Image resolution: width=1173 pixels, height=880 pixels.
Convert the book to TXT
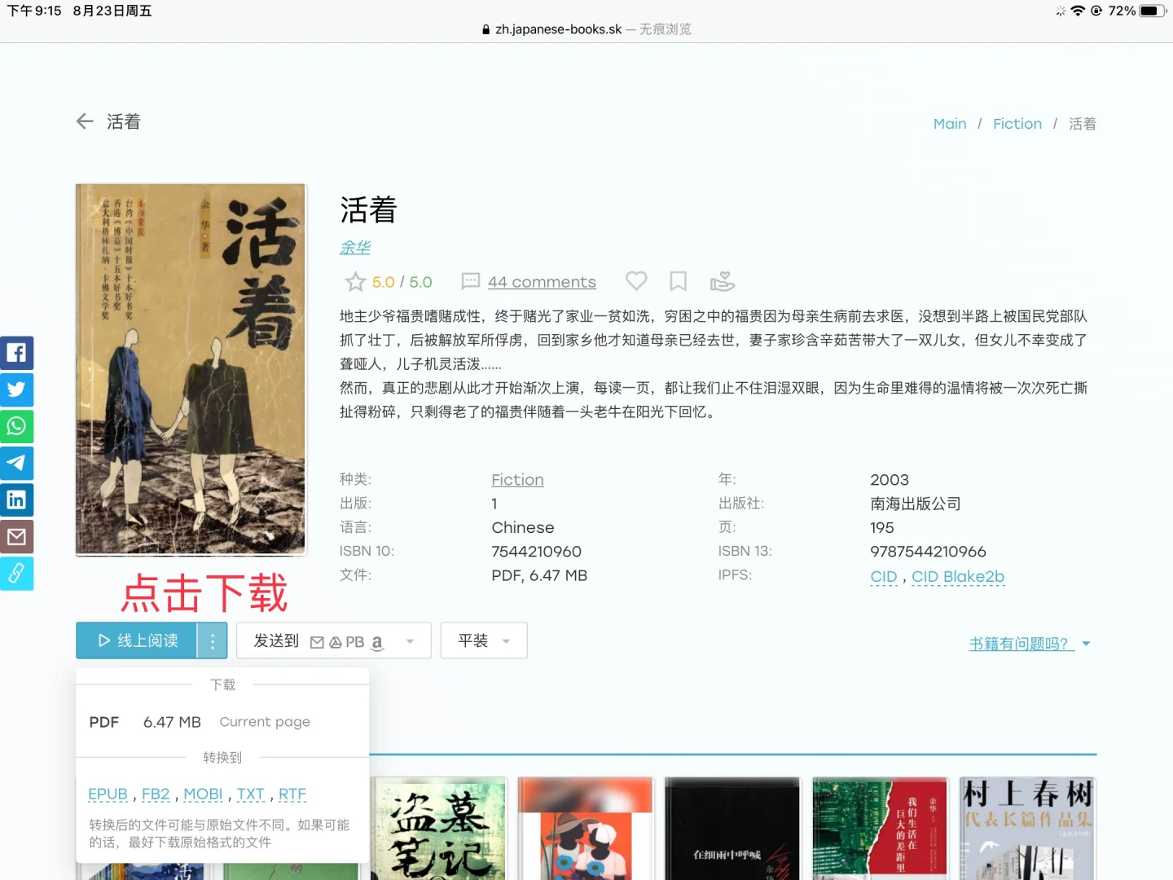coord(251,794)
